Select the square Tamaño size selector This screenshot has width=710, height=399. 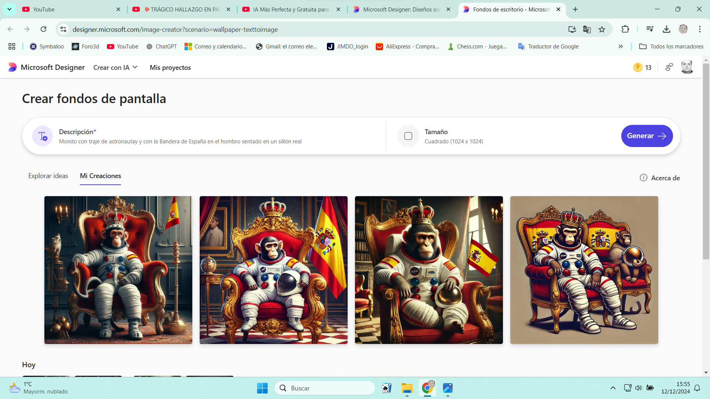point(408,136)
